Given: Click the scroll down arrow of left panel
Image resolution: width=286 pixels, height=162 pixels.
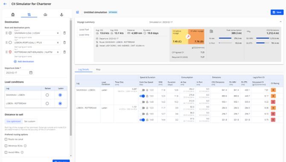Looking at the screenshot, I should pos(71,156).
